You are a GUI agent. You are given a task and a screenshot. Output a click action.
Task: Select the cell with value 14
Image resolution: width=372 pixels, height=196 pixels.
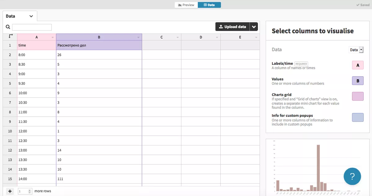point(99,150)
